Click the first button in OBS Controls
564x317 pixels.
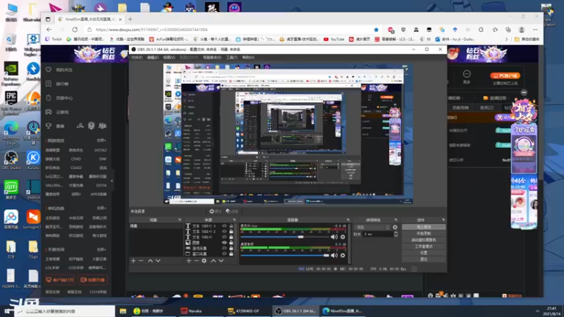[x=424, y=227]
